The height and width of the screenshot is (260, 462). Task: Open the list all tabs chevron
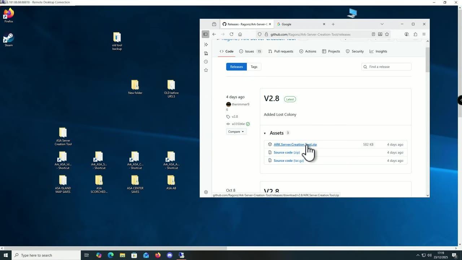click(382, 24)
